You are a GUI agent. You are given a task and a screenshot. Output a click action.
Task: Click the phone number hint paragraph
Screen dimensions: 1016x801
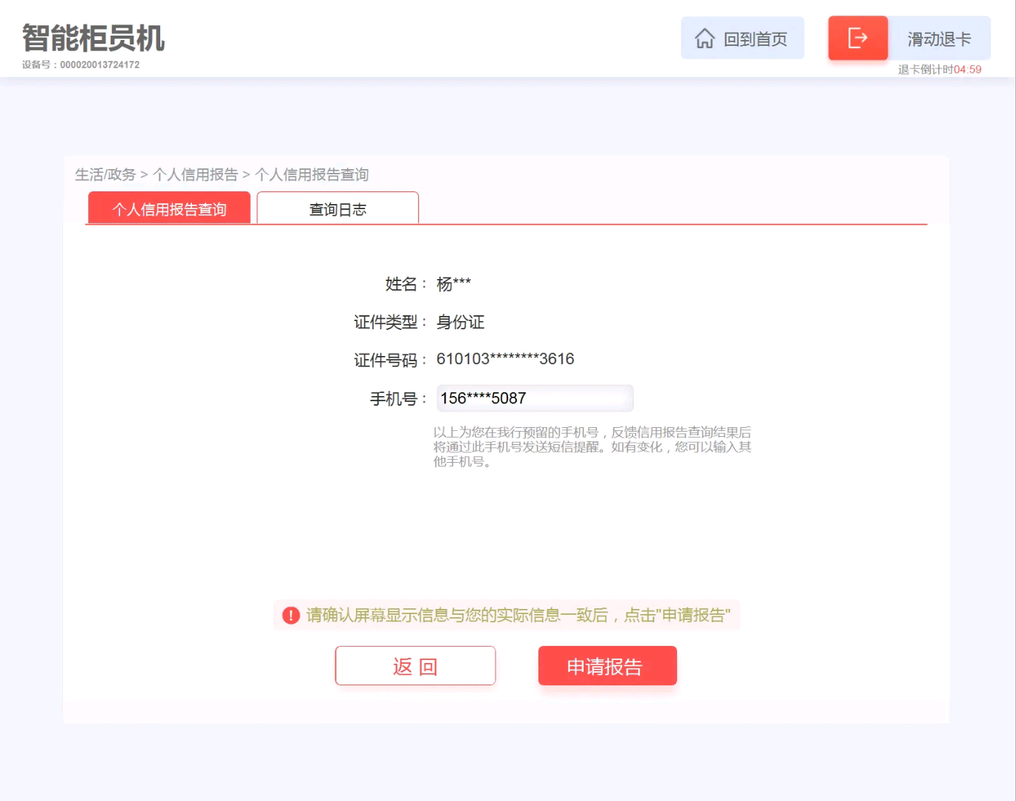point(593,446)
